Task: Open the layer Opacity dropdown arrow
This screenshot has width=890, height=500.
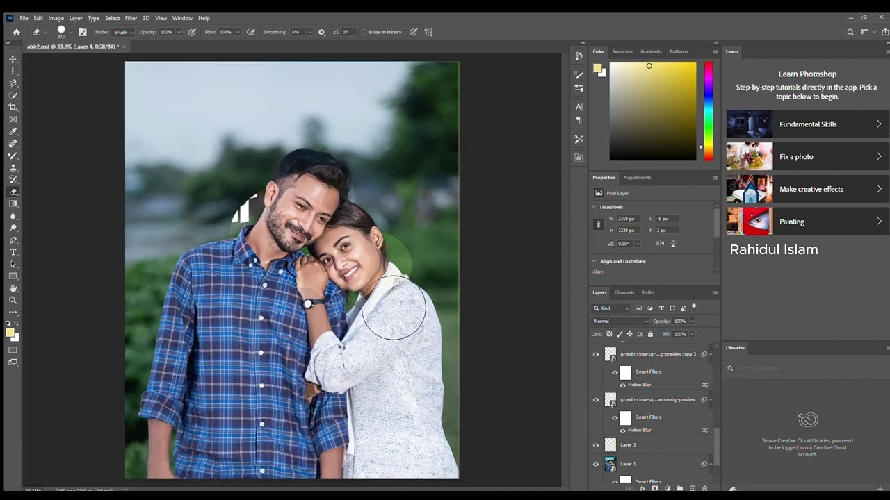Action: (x=692, y=321)
